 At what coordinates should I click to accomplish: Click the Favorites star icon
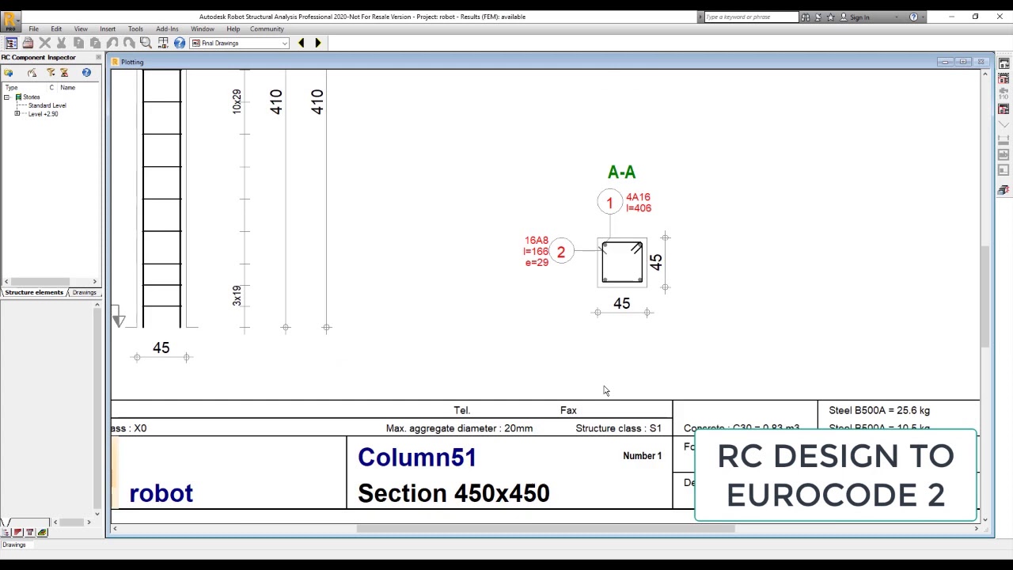830,17
